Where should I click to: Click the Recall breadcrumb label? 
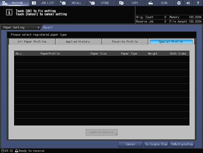click(48, 28)
